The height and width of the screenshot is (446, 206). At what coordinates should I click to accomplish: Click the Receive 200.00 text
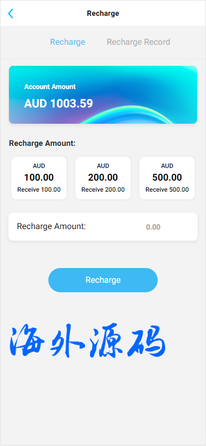103,190
